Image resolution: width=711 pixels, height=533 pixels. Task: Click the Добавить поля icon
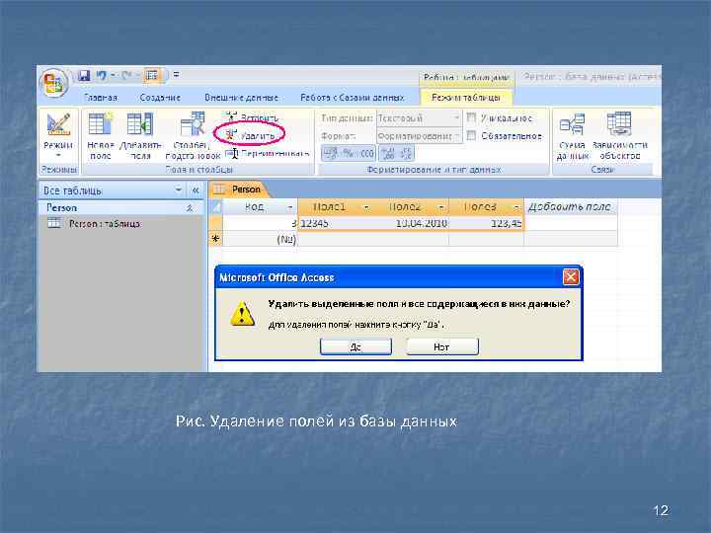pyautogui.click(x=139, y=123)
